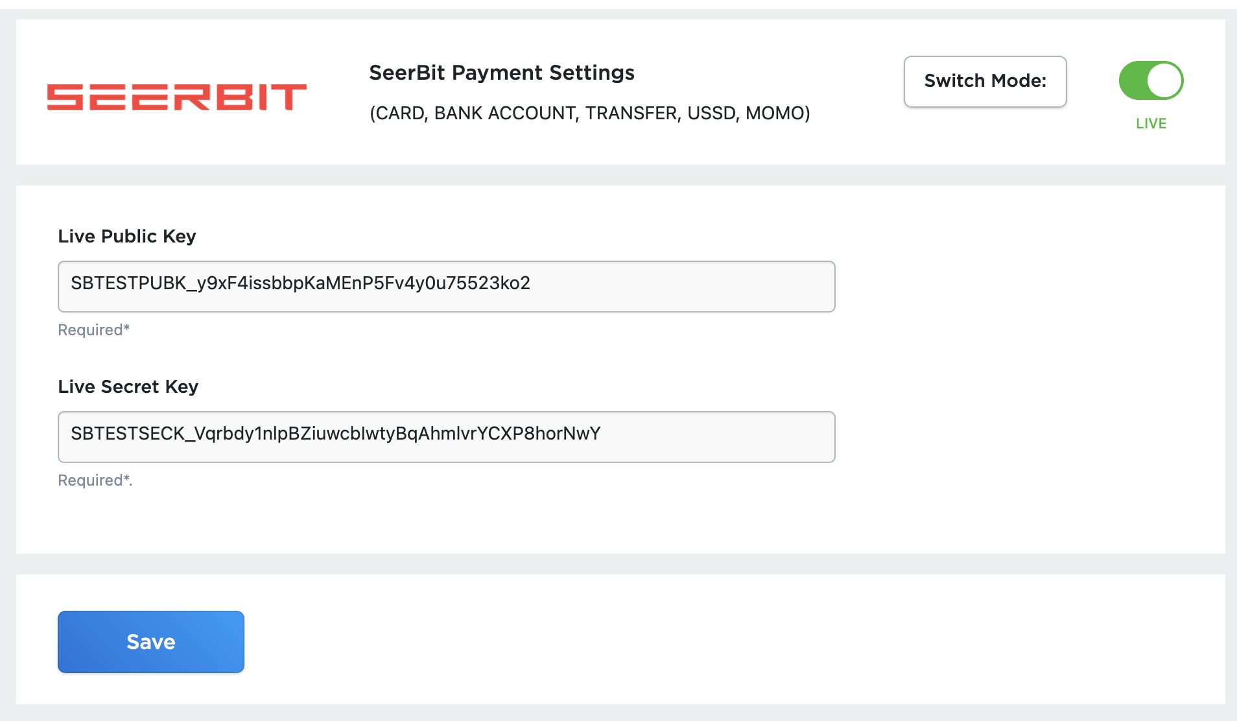This screenshot has width=1237, height=721.
Task: Click the word MOMO in payment methods
Action: pos(774,113)
